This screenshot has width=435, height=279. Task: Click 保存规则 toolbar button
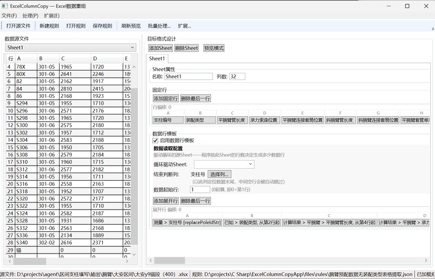pos(102,26)
